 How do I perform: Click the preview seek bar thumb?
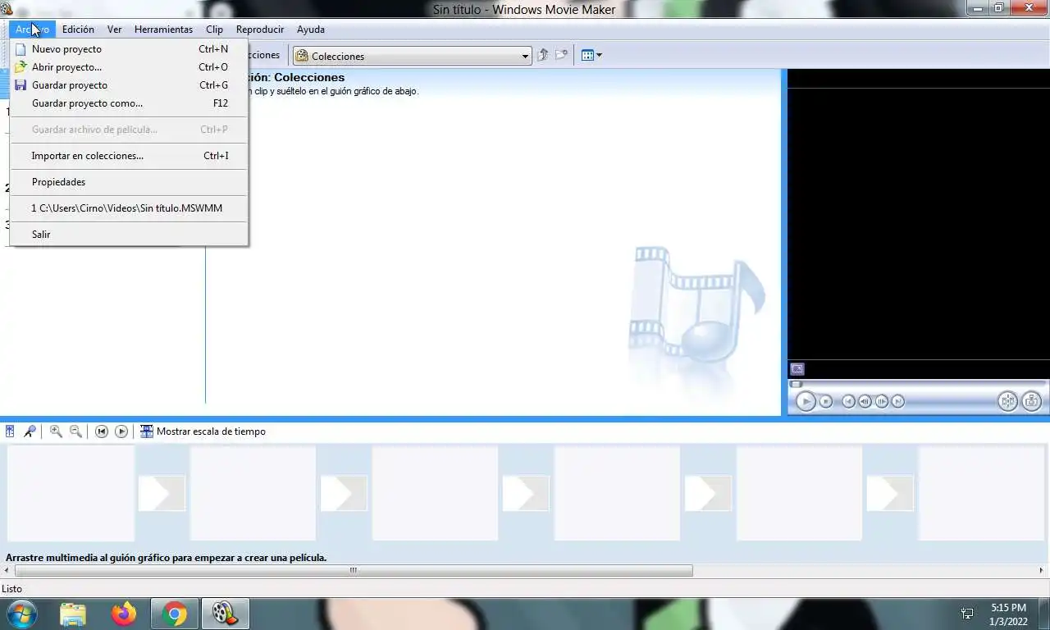796,384
